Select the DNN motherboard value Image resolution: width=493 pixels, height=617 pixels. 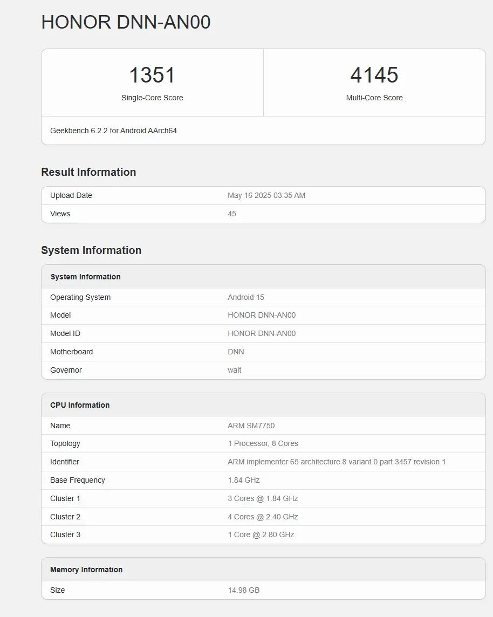(236, 352)
